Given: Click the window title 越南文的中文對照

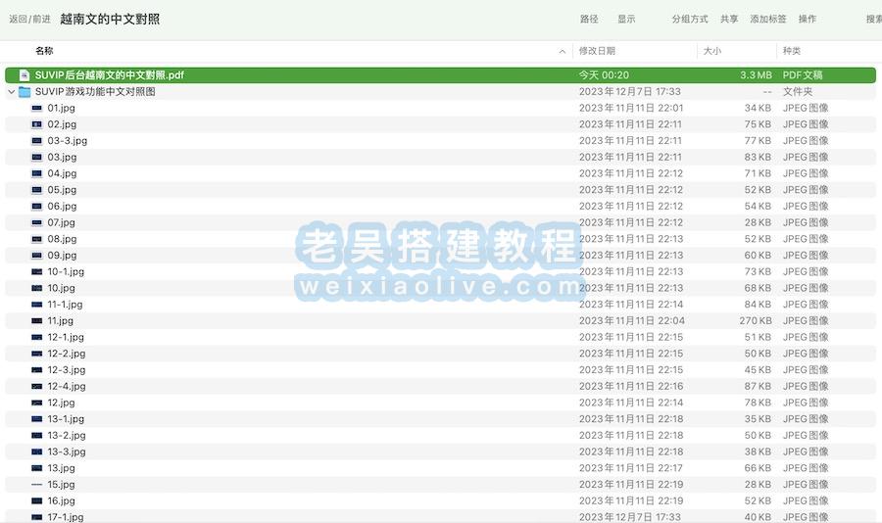Looking at the screenshot, I should [110, 20].
